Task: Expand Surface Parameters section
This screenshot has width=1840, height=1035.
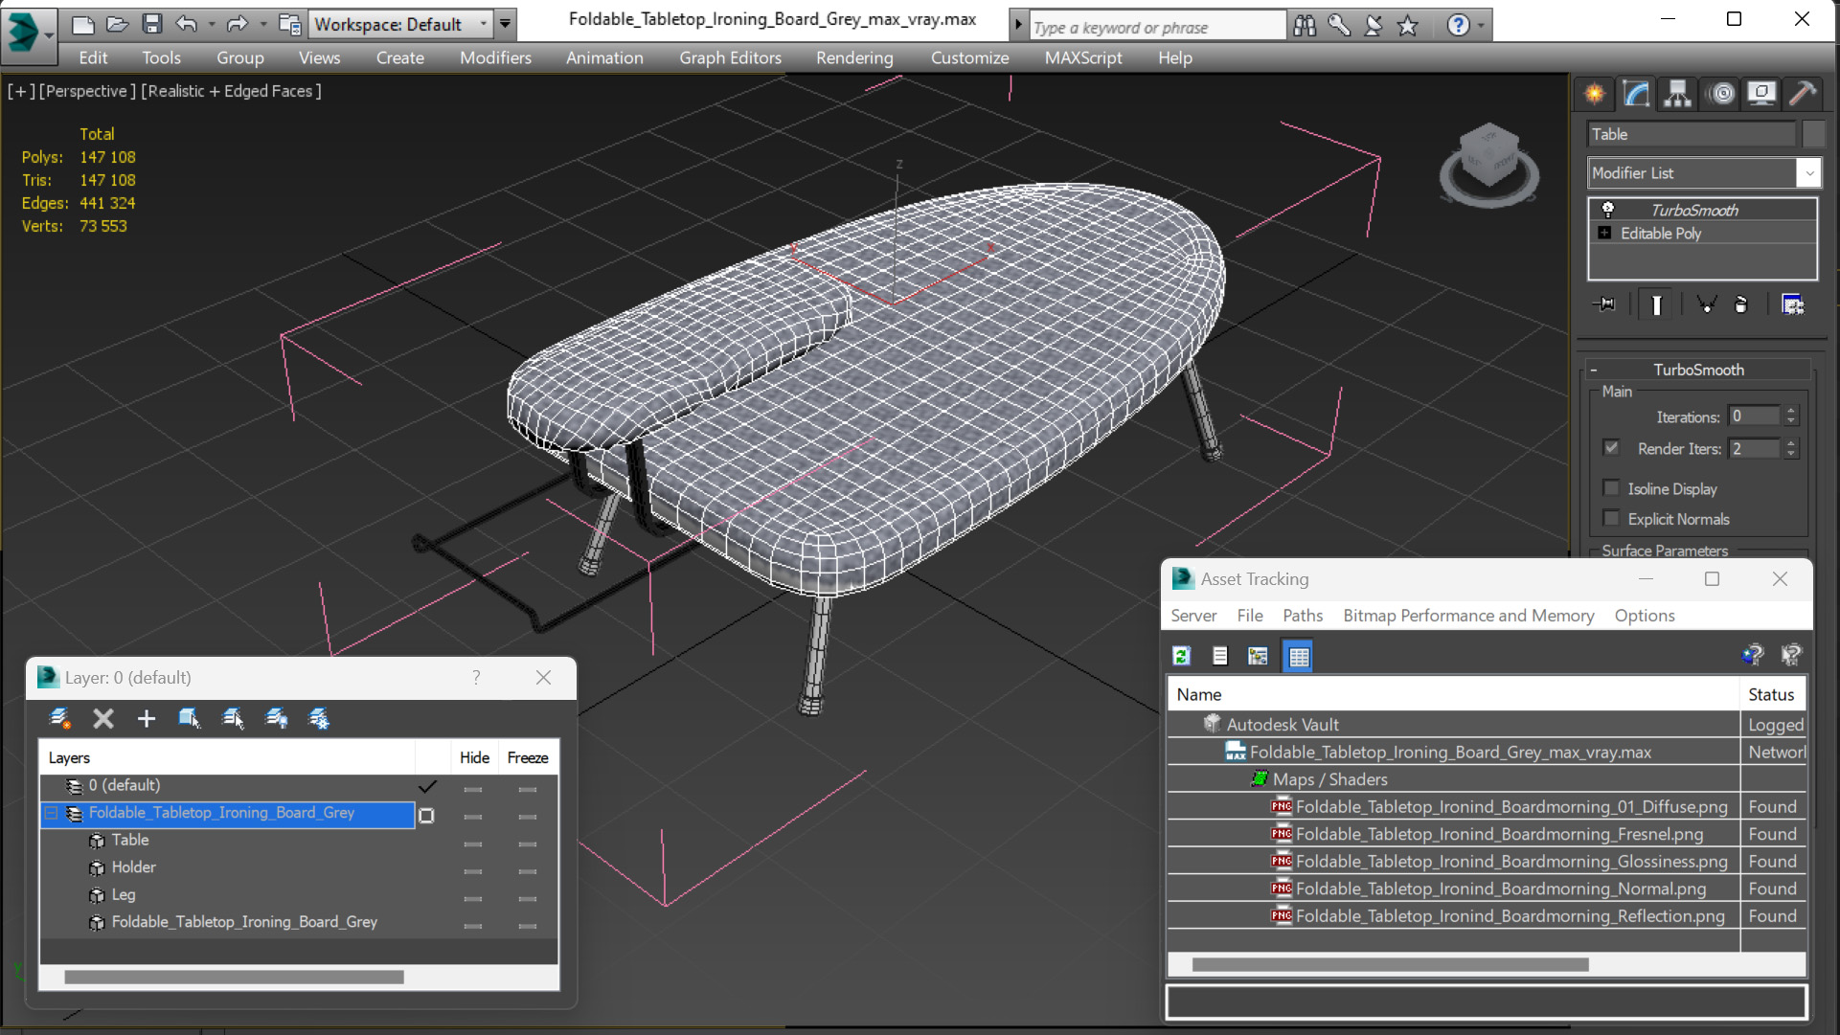Action: coord(1665,551)
